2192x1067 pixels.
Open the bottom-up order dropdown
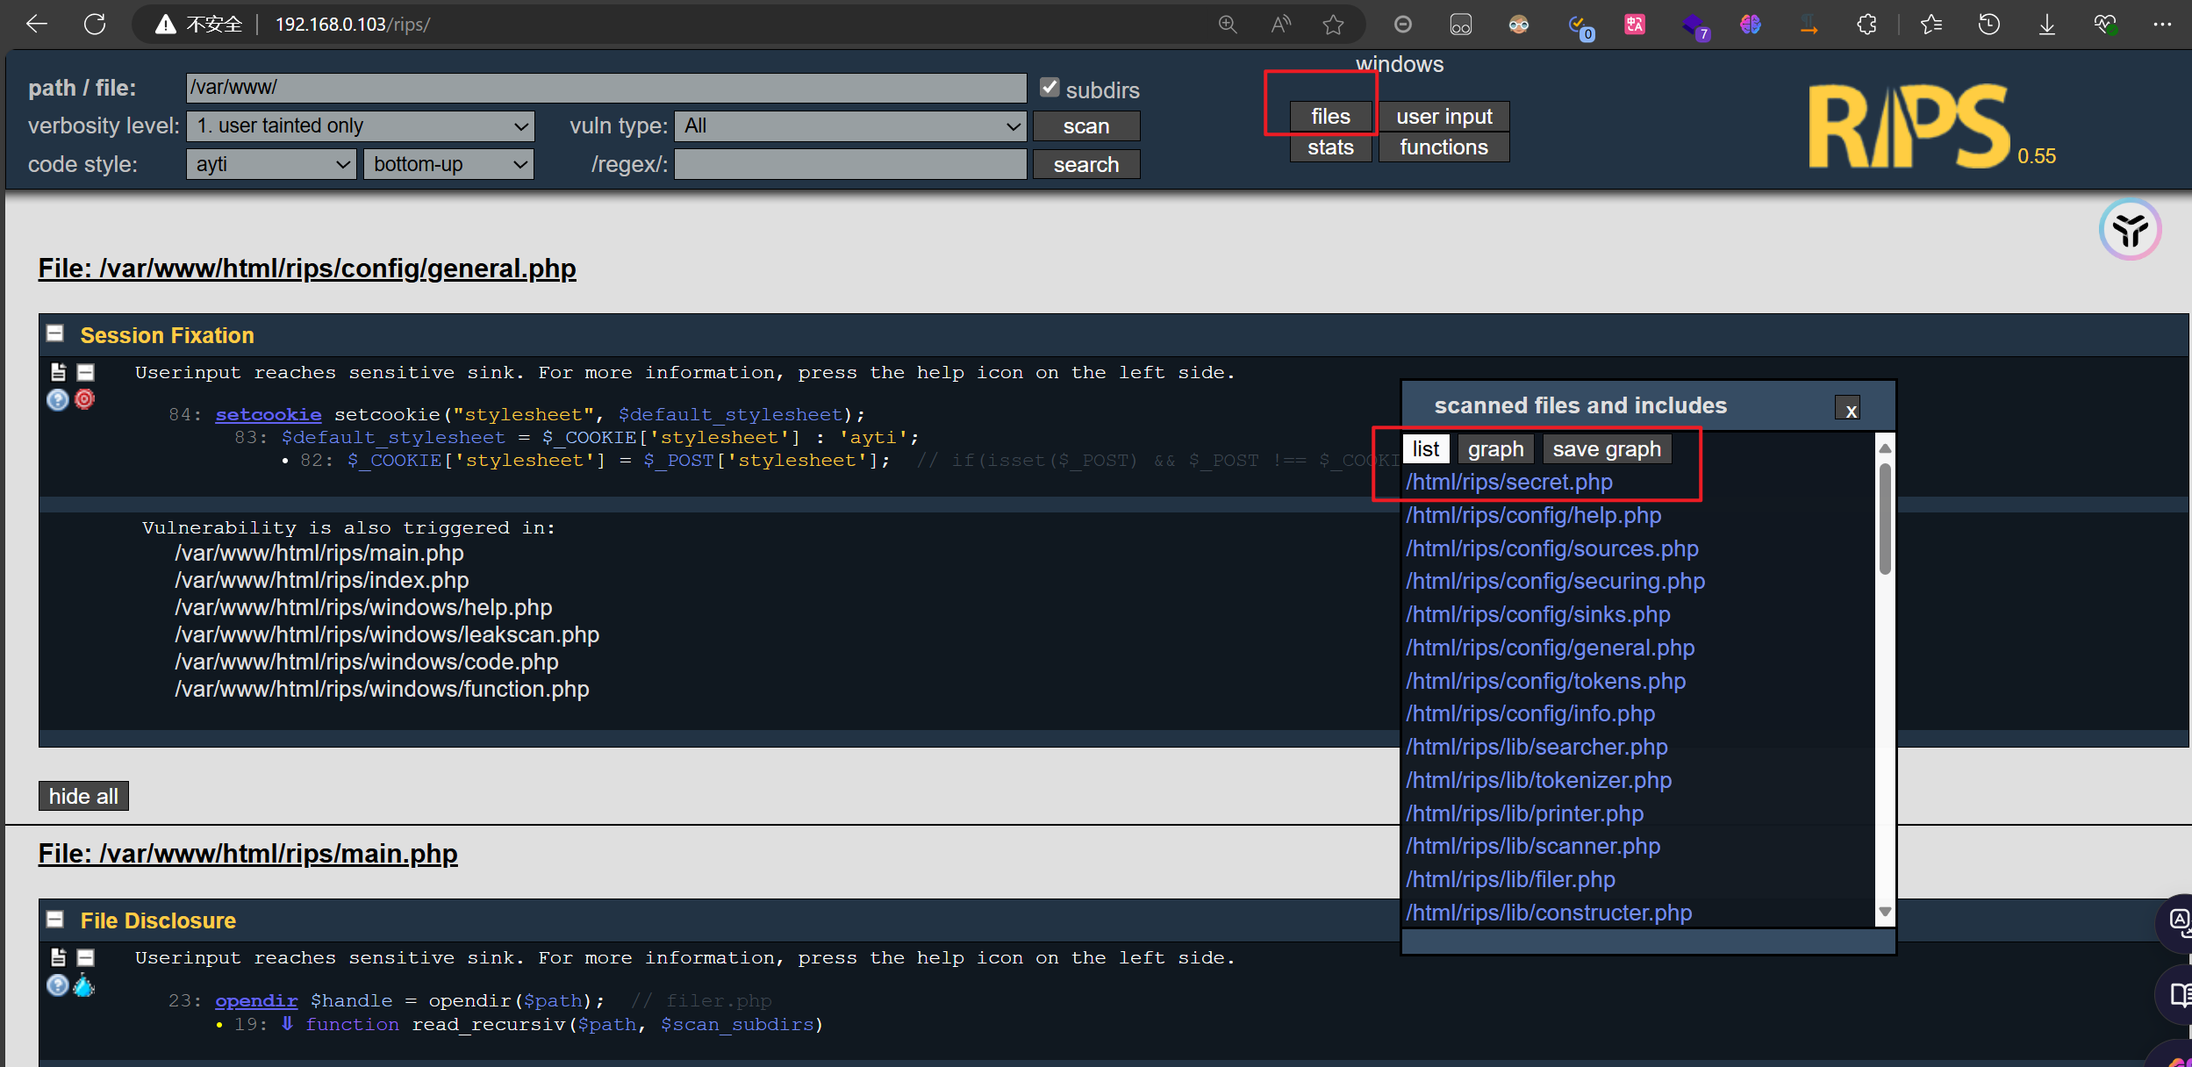tap(448, 164)
